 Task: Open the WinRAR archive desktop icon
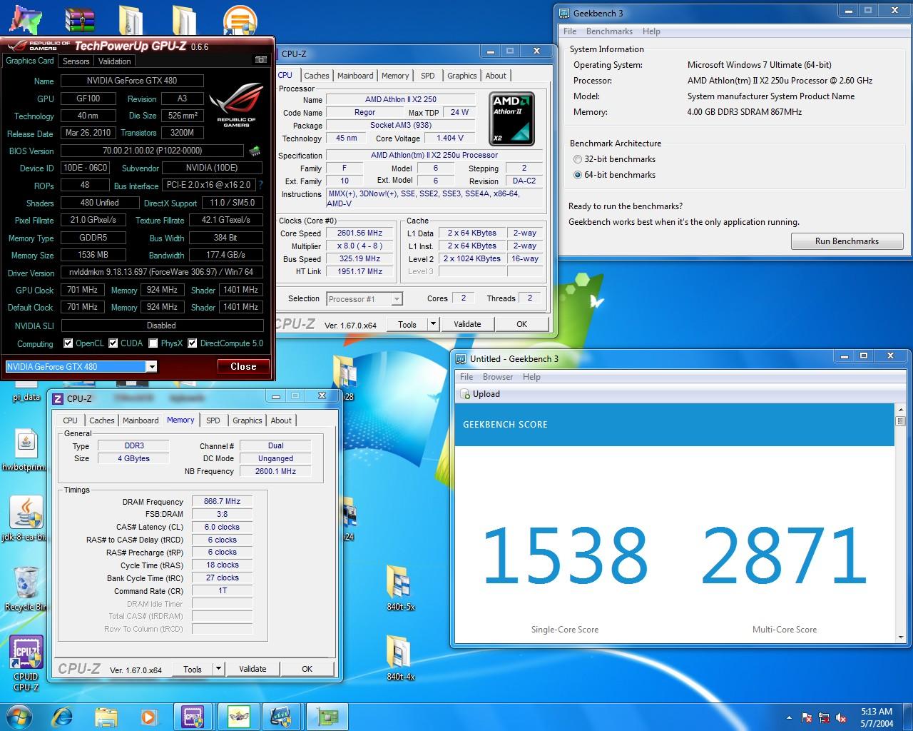pos(79,19)
